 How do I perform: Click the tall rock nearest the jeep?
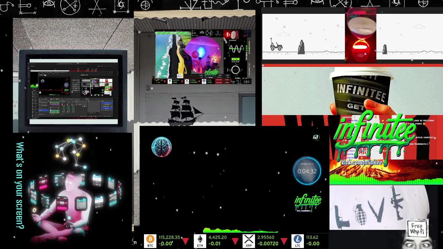pyautogui.click(x=301, y=47)
